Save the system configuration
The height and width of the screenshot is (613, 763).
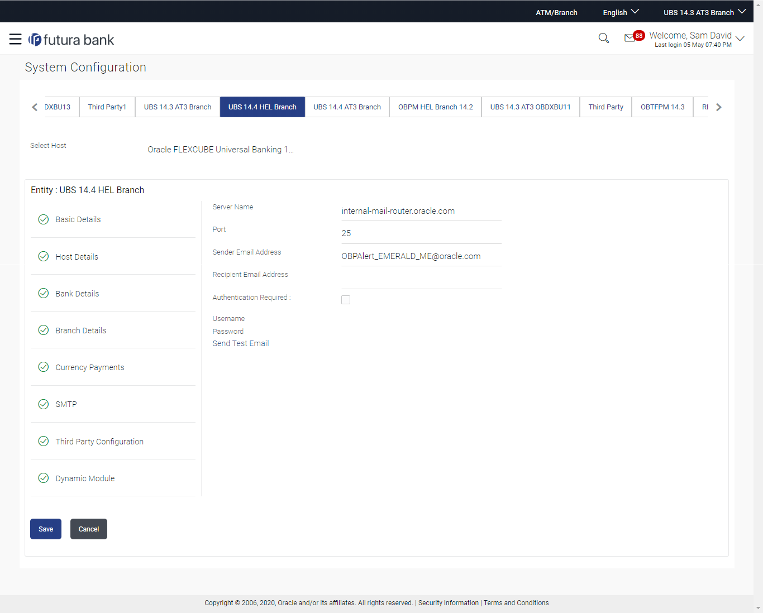click(x=46, y=529)
